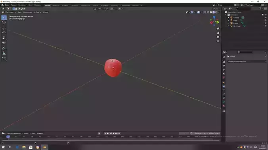The width and height of the screenshot is (268, 150).
Task: Jump to the first frame in timeline
Action: pos(105,133)
